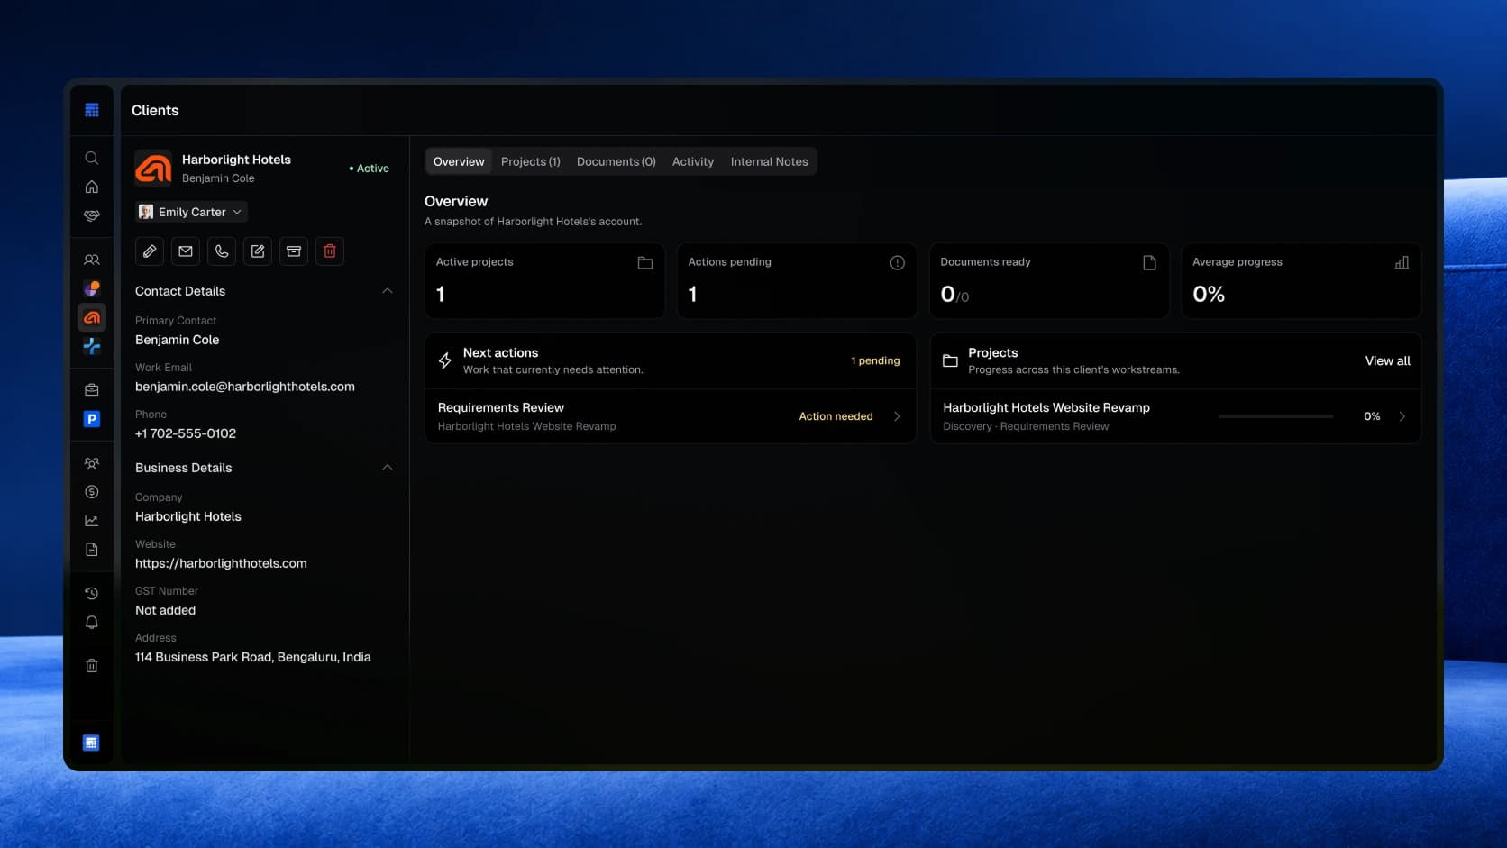The image size is (1507, 848).
Task: Open the two-person clients icon in the sidebar
Action: (x=92, y=260)
